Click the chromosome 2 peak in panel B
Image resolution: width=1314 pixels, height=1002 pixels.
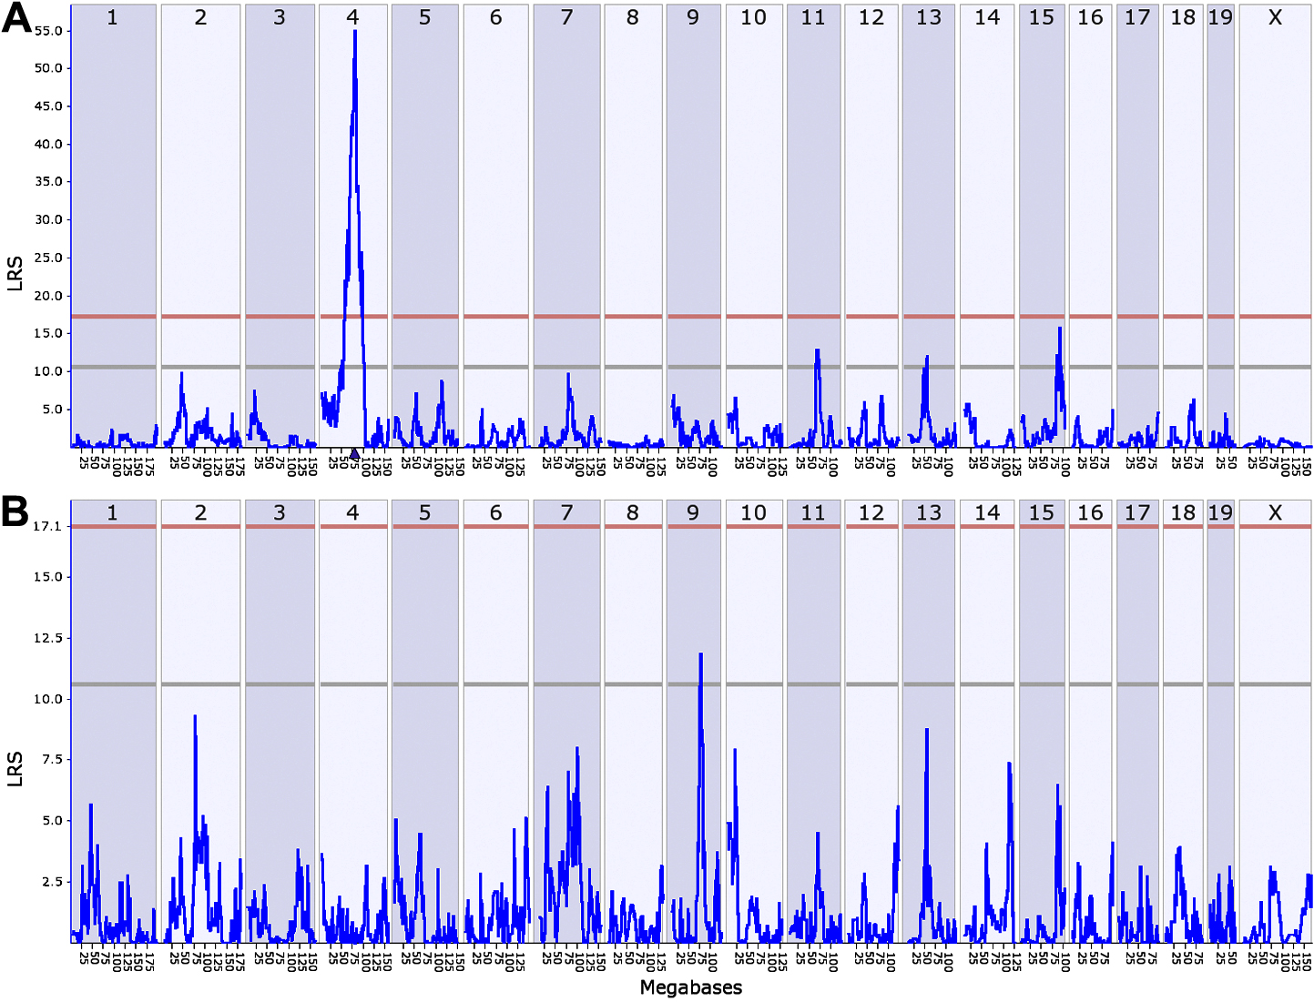[x=195, y=718]
